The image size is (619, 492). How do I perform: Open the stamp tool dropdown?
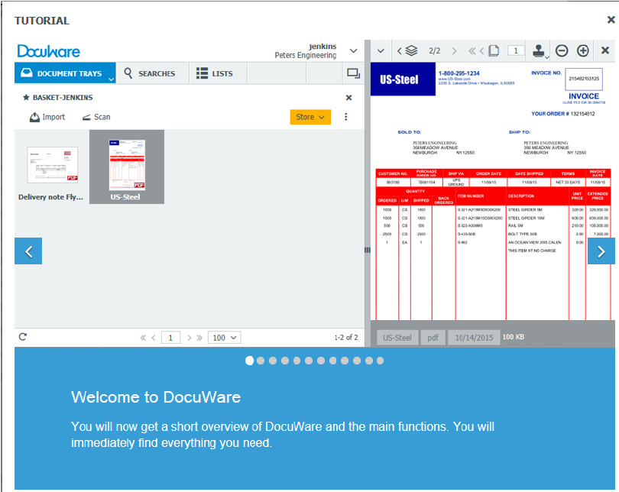540,51
